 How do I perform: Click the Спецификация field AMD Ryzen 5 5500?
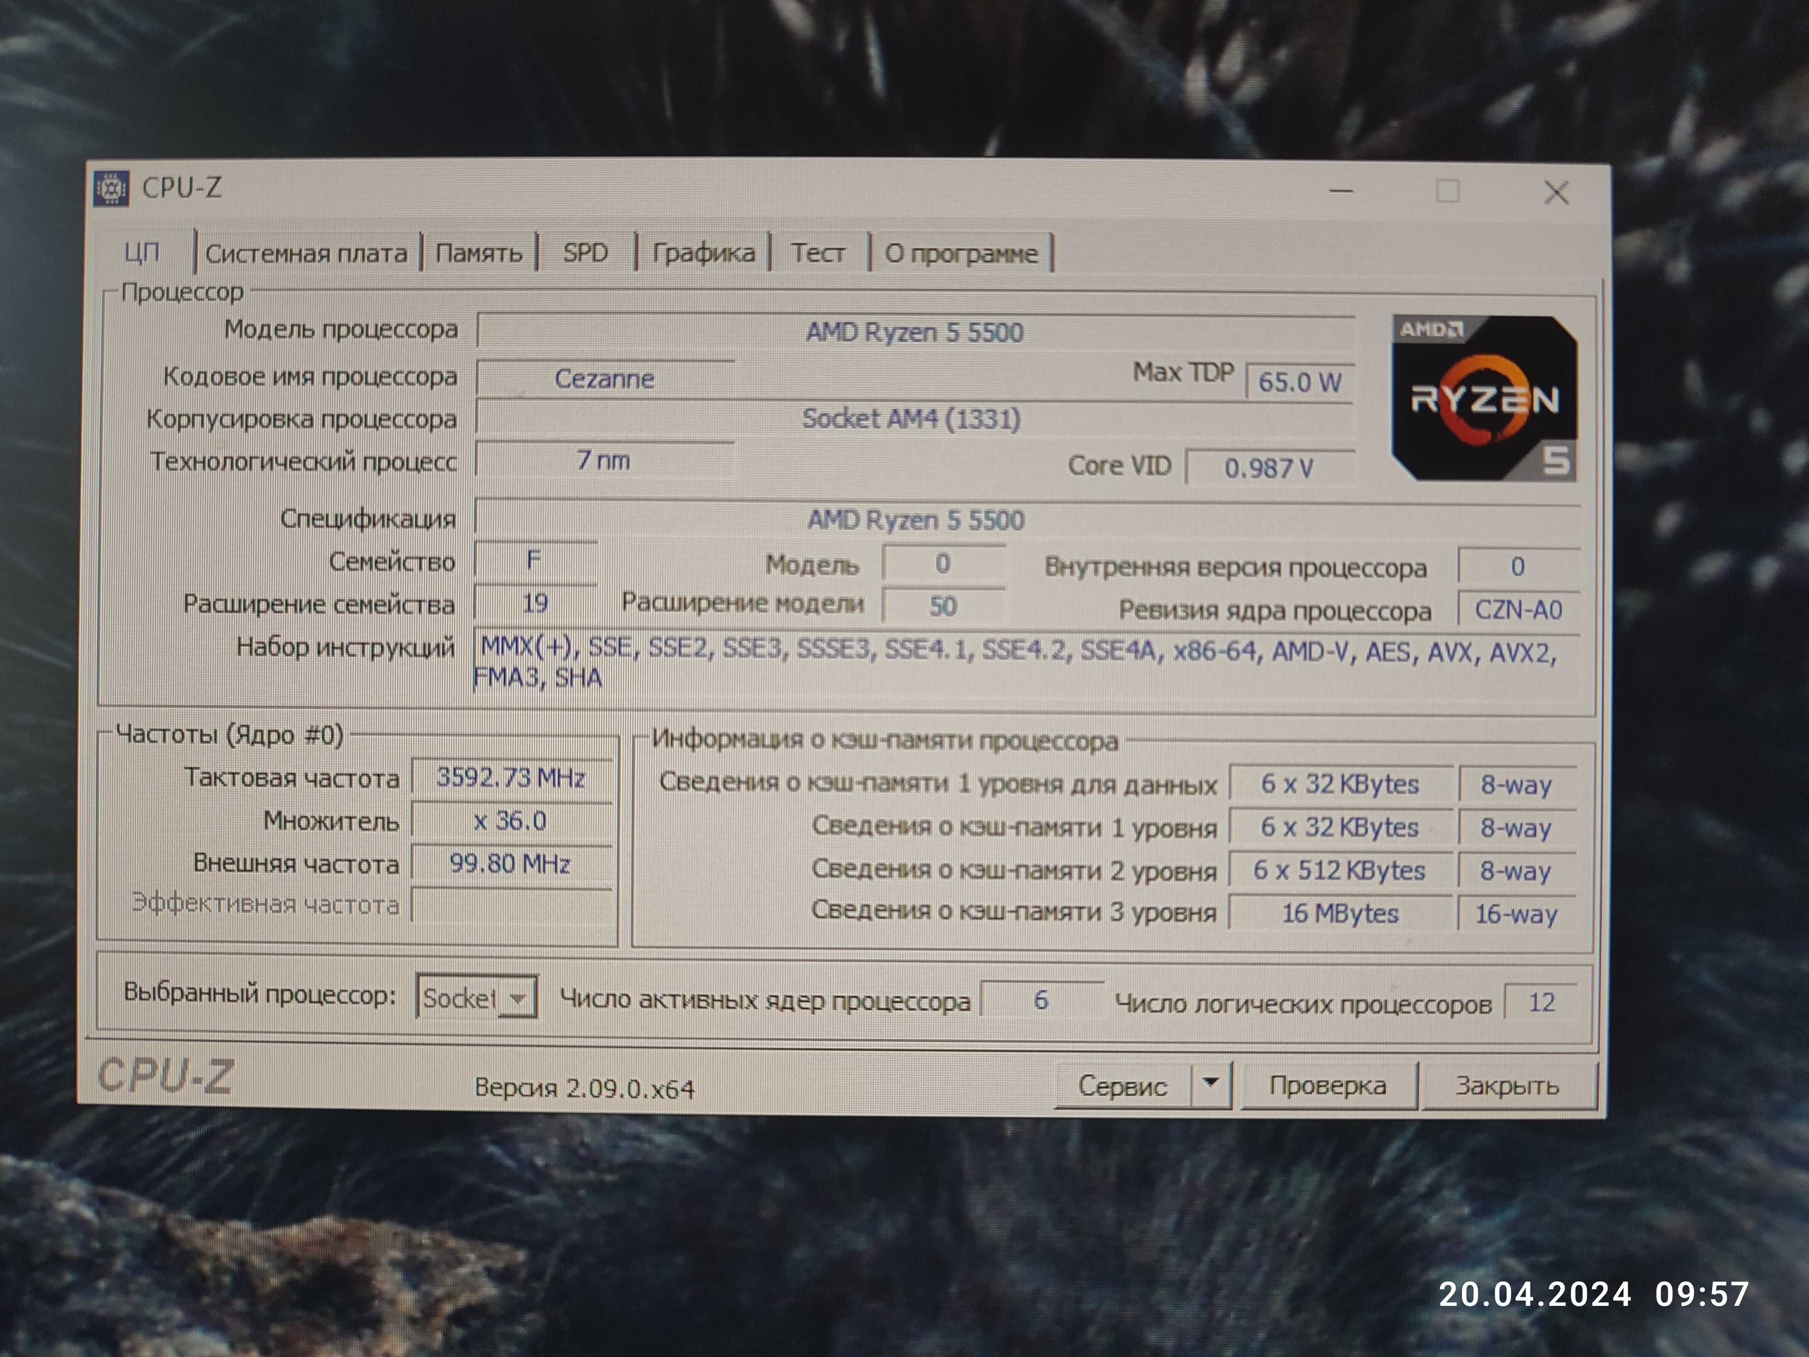point(1026,520)
